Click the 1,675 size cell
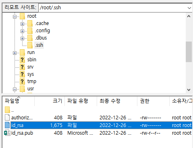 56,125
